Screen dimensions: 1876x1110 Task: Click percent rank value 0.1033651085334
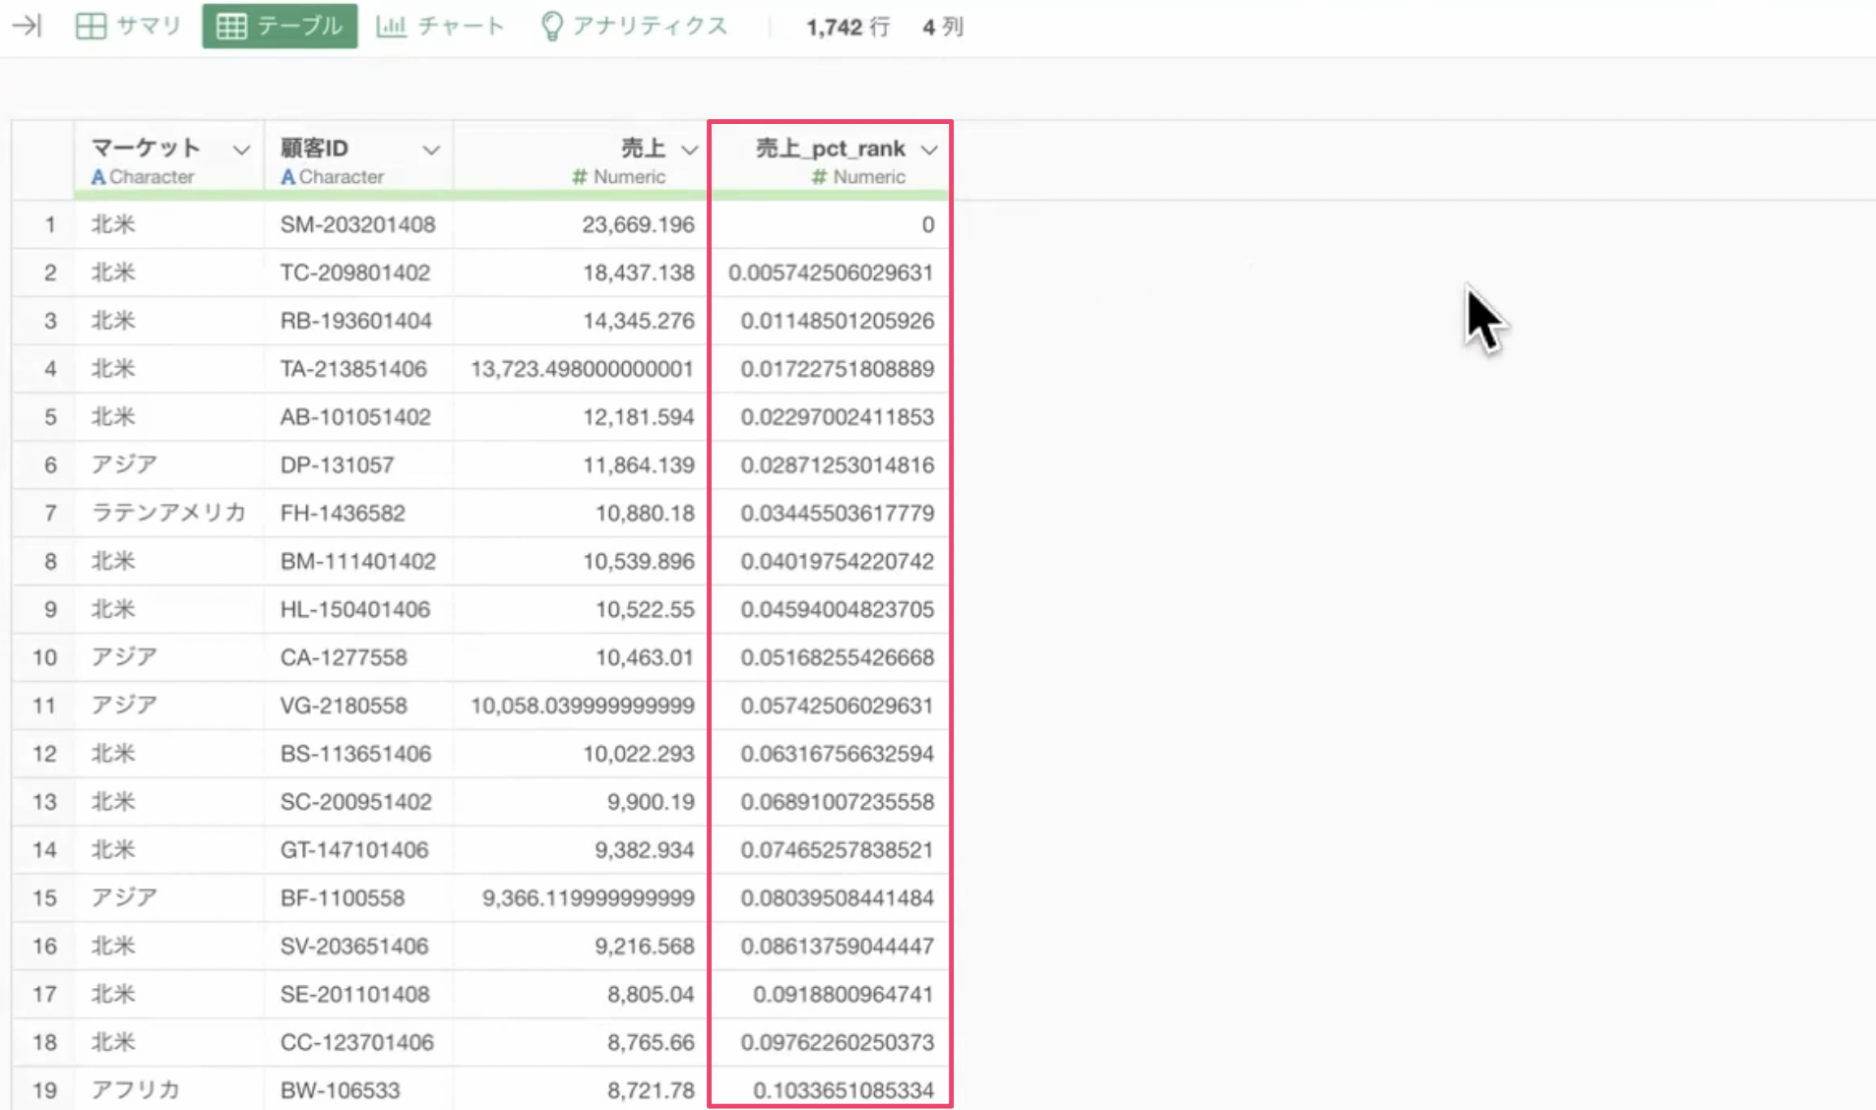(843, 1090)
